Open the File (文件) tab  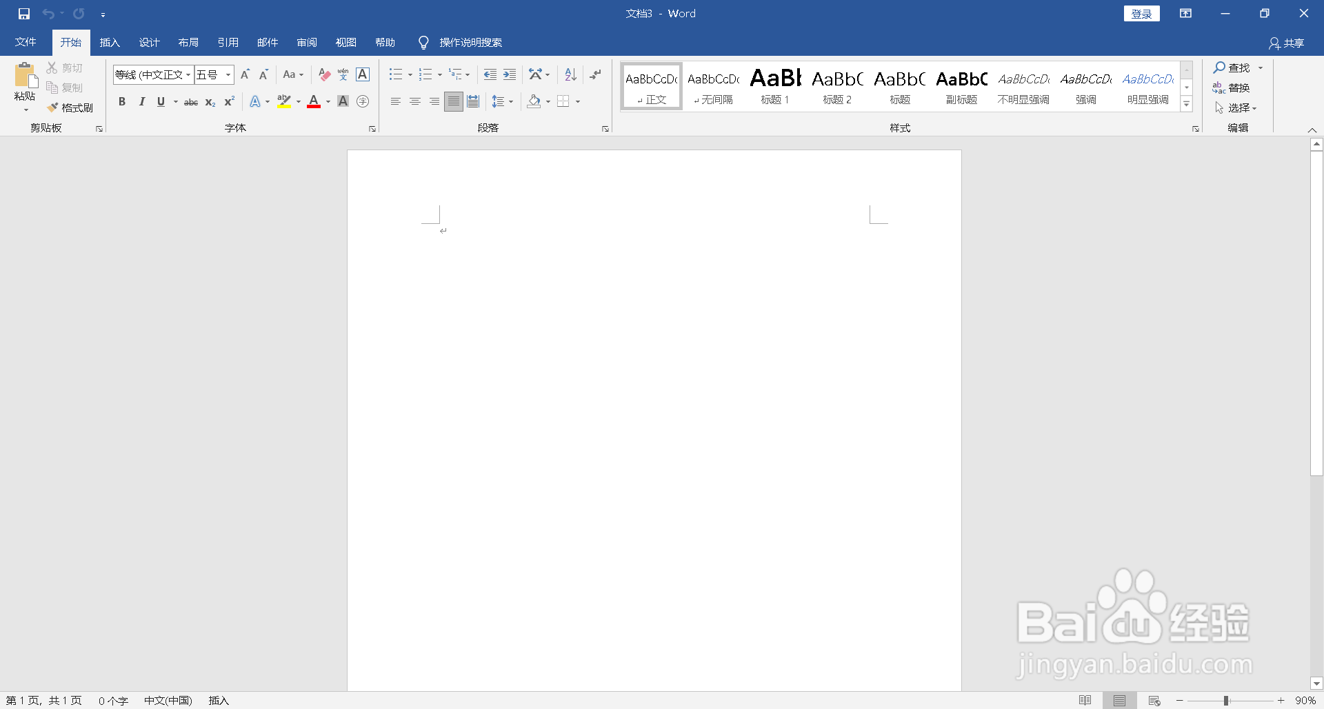point(26,43)
